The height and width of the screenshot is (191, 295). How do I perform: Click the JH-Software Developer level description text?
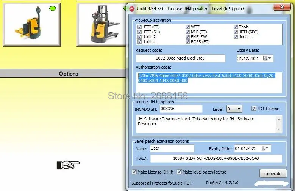196,121
